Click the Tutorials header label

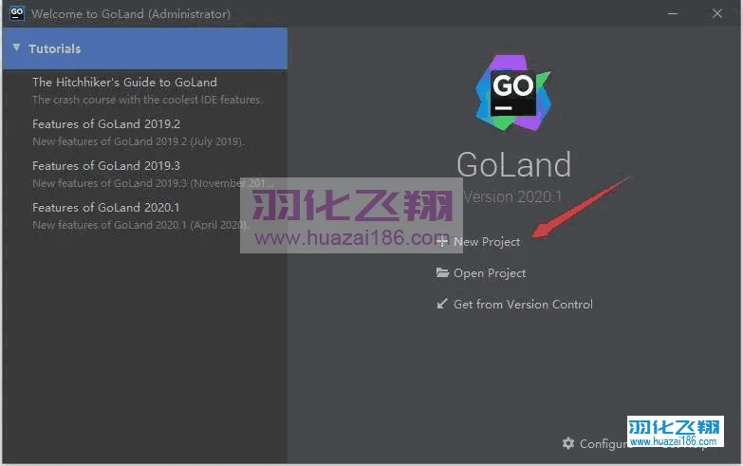[54, 48]
